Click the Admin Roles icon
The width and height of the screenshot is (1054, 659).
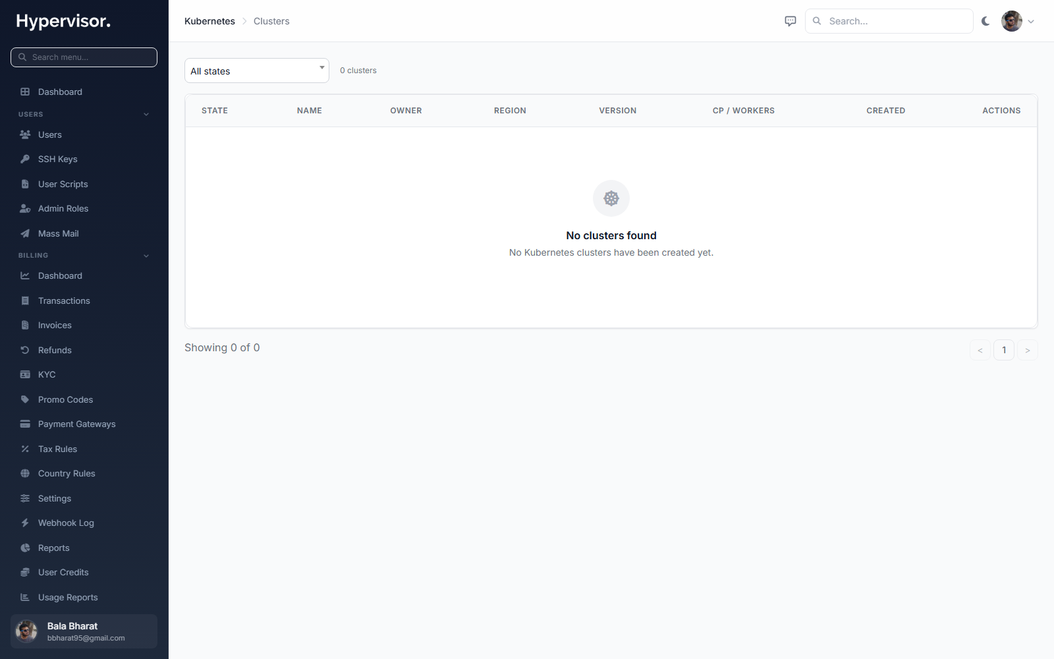pyautogui.click(x=25, y=208)
